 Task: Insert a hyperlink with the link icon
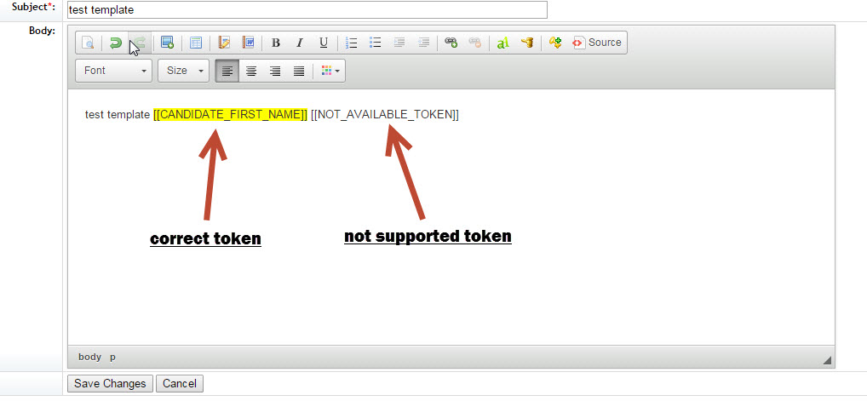click(451, 43)
